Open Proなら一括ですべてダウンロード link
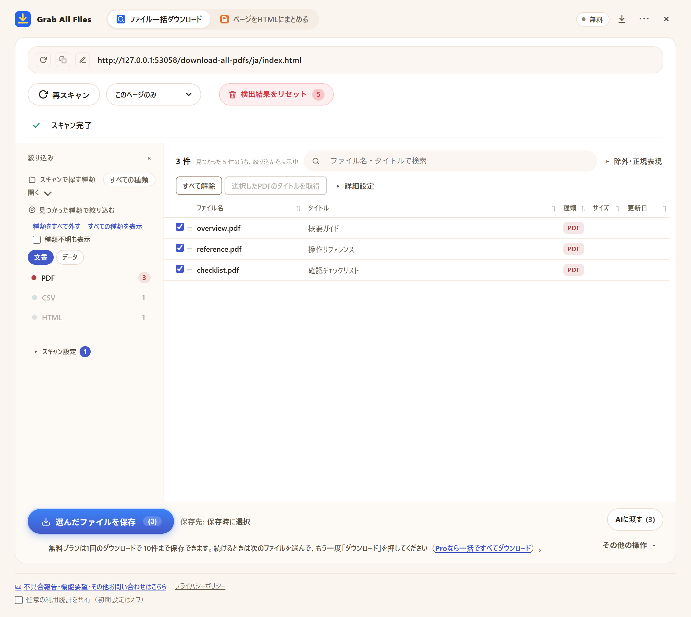The height and width of the screenshot is (617, 691). 483,548
